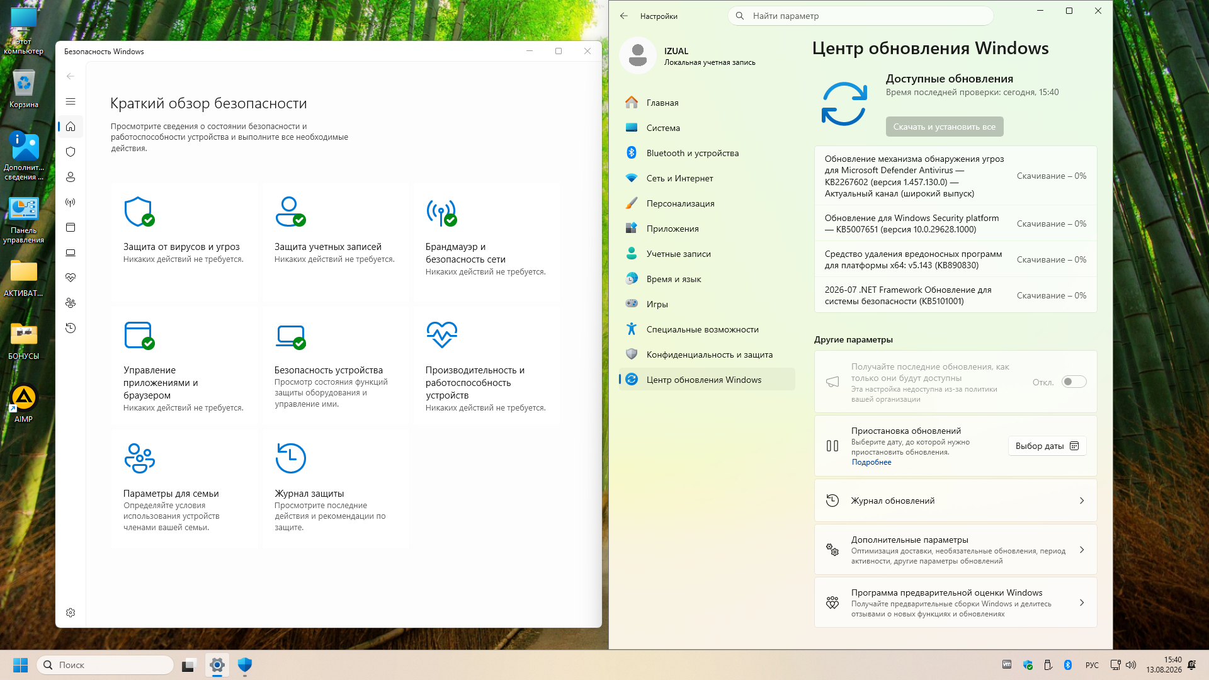Expand Программа предварительной оценки Windows chevron
This screenshot has height=680, width=1209.
point(1082,603)
